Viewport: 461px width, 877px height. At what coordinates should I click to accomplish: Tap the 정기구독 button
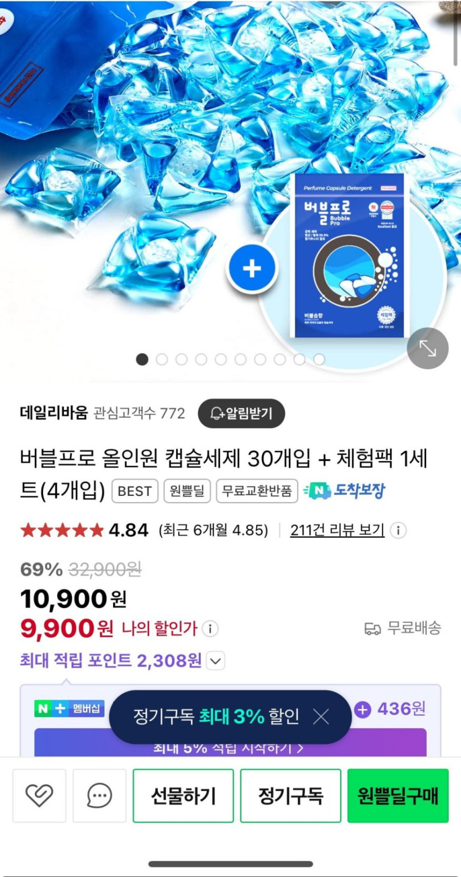pyautogui.click(x=290, y=796)
